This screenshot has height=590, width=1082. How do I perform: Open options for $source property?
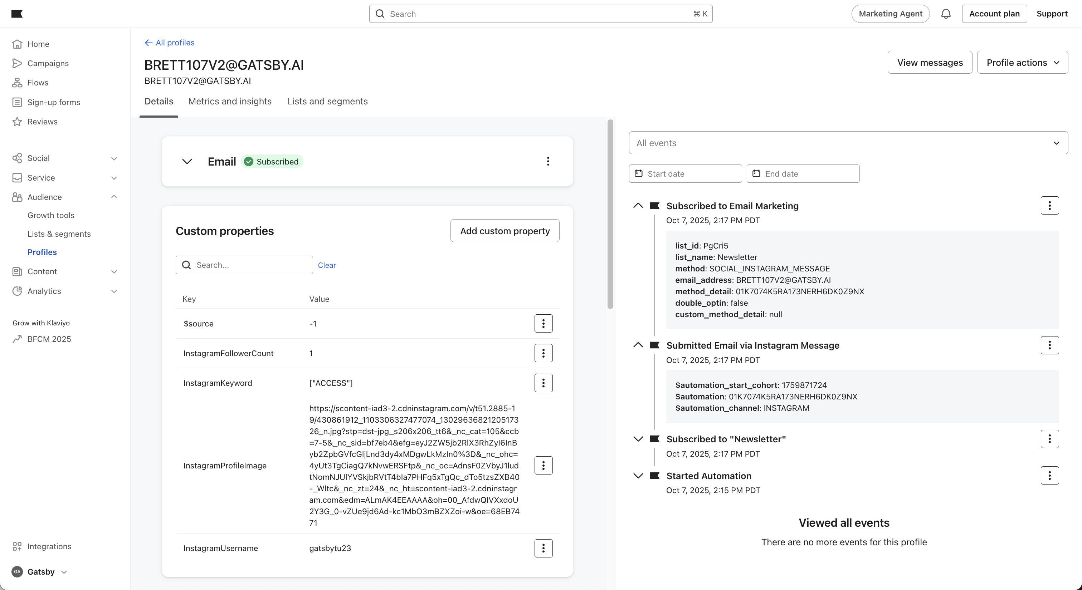pyautogui.click(x=543, y=324)
